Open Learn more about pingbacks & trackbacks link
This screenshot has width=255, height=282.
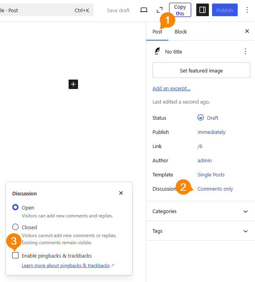pyautogui.click(x=68, y=265)
